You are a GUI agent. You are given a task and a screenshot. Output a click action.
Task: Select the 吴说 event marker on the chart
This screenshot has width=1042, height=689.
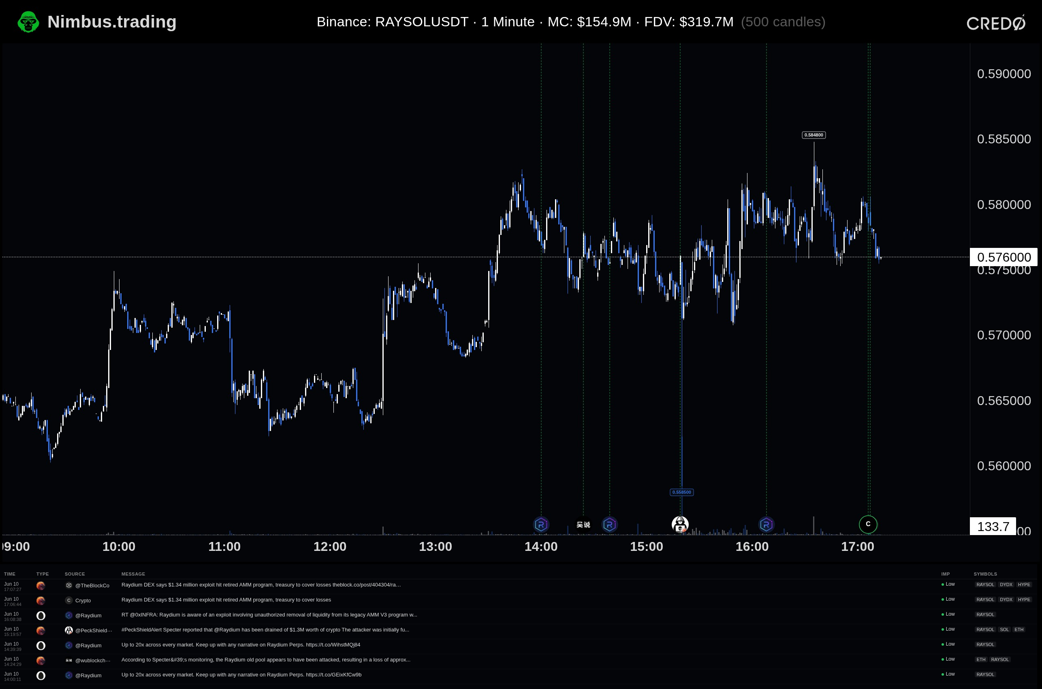tap(583, 525)
